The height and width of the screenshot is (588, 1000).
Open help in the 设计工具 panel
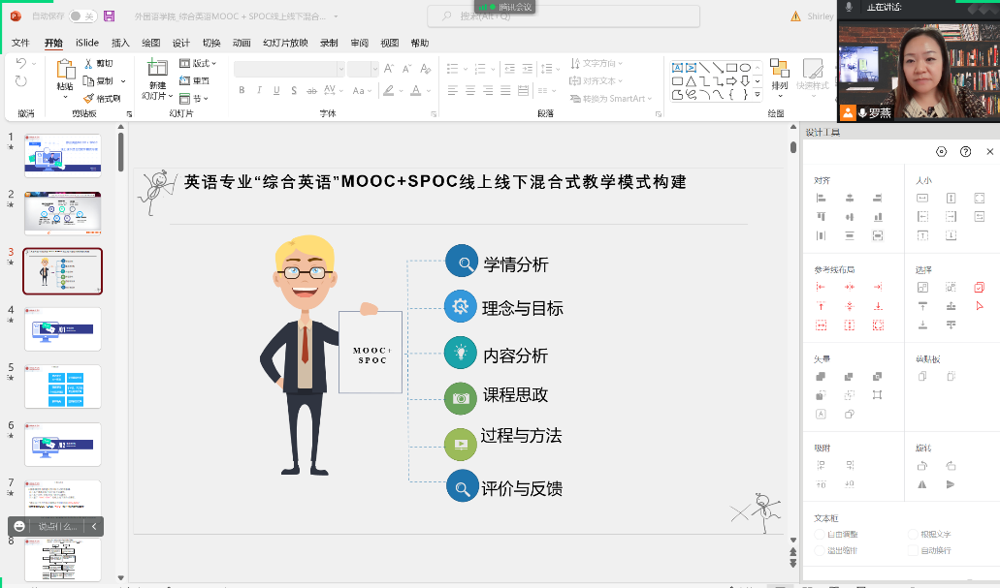[x=965, y=152]
